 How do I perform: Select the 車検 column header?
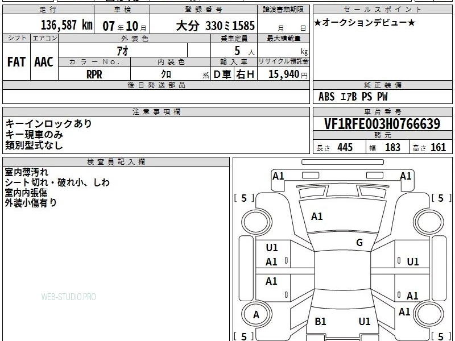[x=122, y=10]
